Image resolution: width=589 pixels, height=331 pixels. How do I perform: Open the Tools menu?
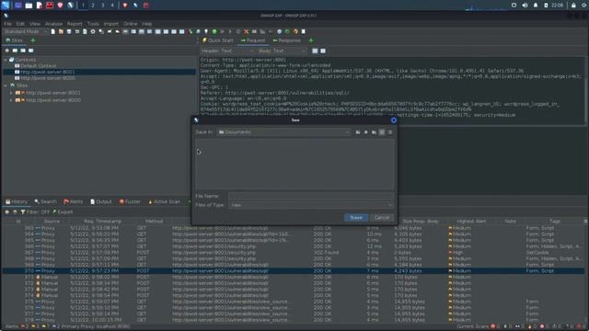pyautogui.click(x=93, y=24)
